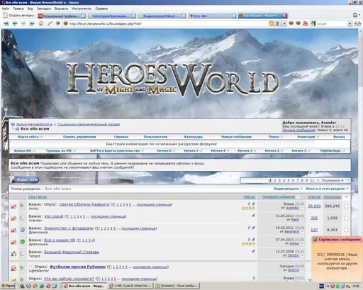Viewport: 363px width, 290px height.
Task: Click the attachment paperclip icon in Святая Обитель Разврата row
Action: 249,203
